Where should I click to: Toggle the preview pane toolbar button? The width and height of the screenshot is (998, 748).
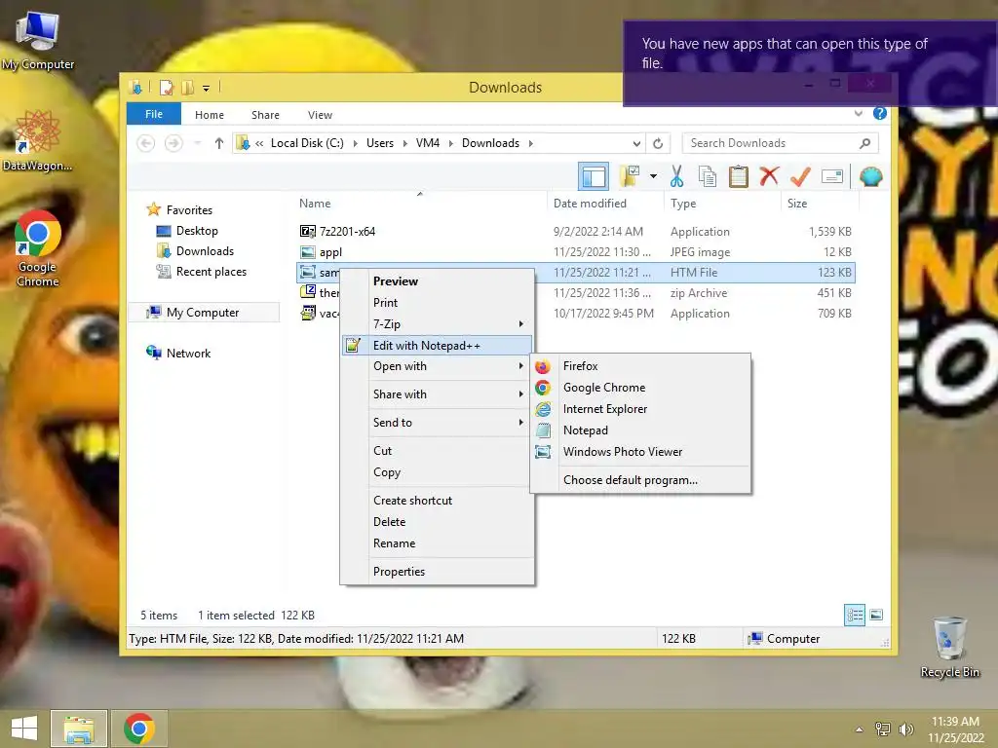tap(594, 176)
